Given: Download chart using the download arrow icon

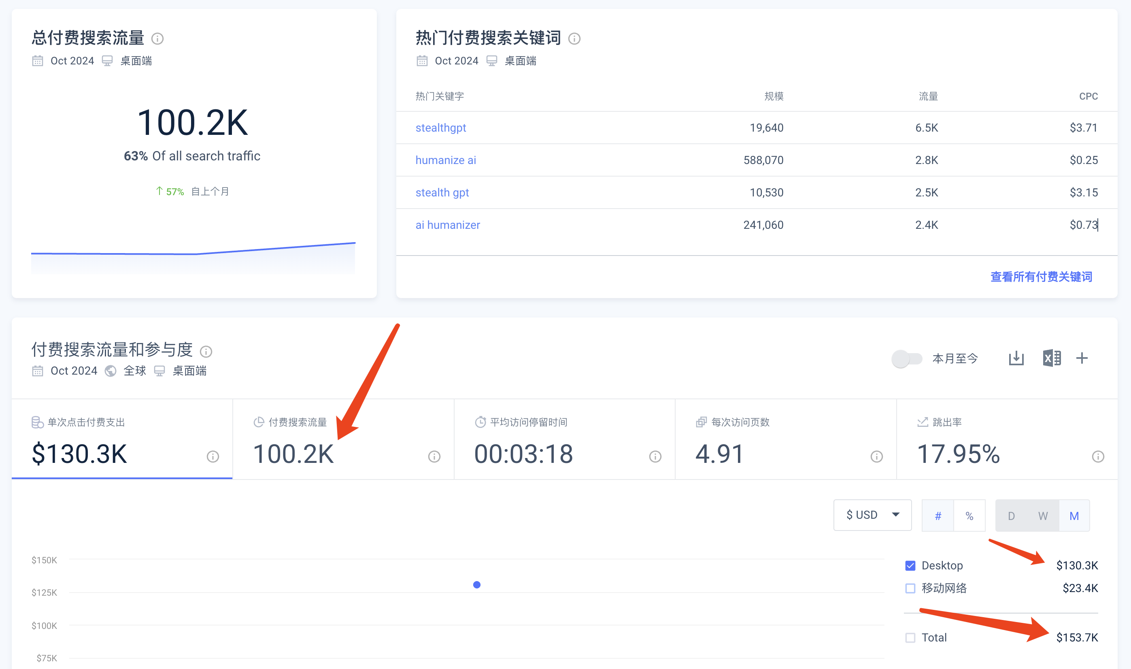Looking at the screenshot, I should tap(1016, 358).
